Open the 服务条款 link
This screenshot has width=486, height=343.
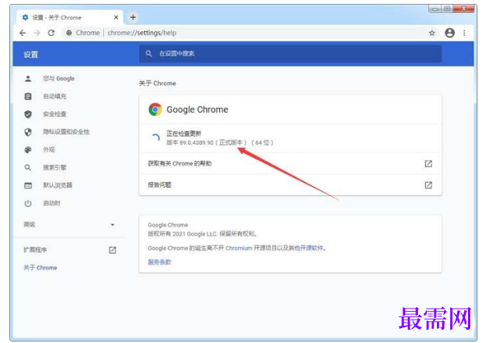click(x=159, y=263)
